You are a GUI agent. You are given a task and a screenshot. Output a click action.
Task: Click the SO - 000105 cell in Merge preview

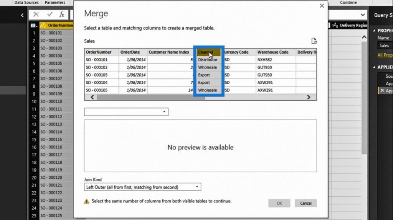click(x=101, y=90)
